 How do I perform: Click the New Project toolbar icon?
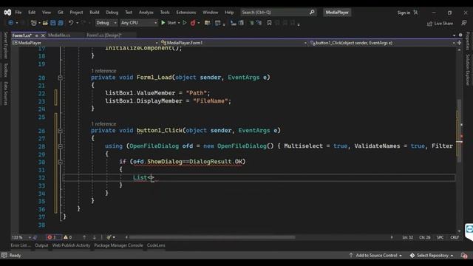[33, 23]
